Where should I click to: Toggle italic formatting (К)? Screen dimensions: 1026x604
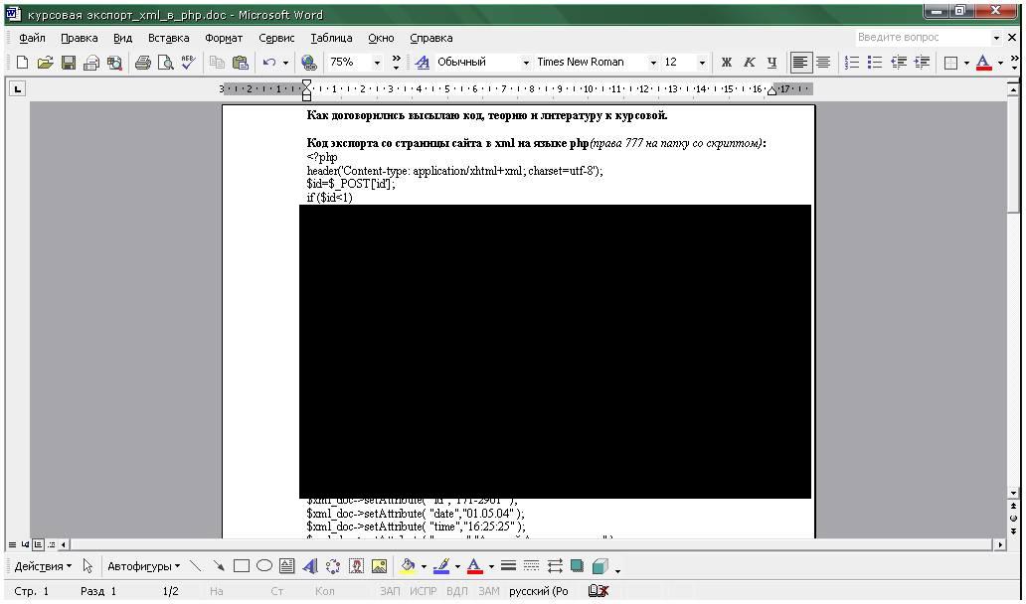point(749,63)
